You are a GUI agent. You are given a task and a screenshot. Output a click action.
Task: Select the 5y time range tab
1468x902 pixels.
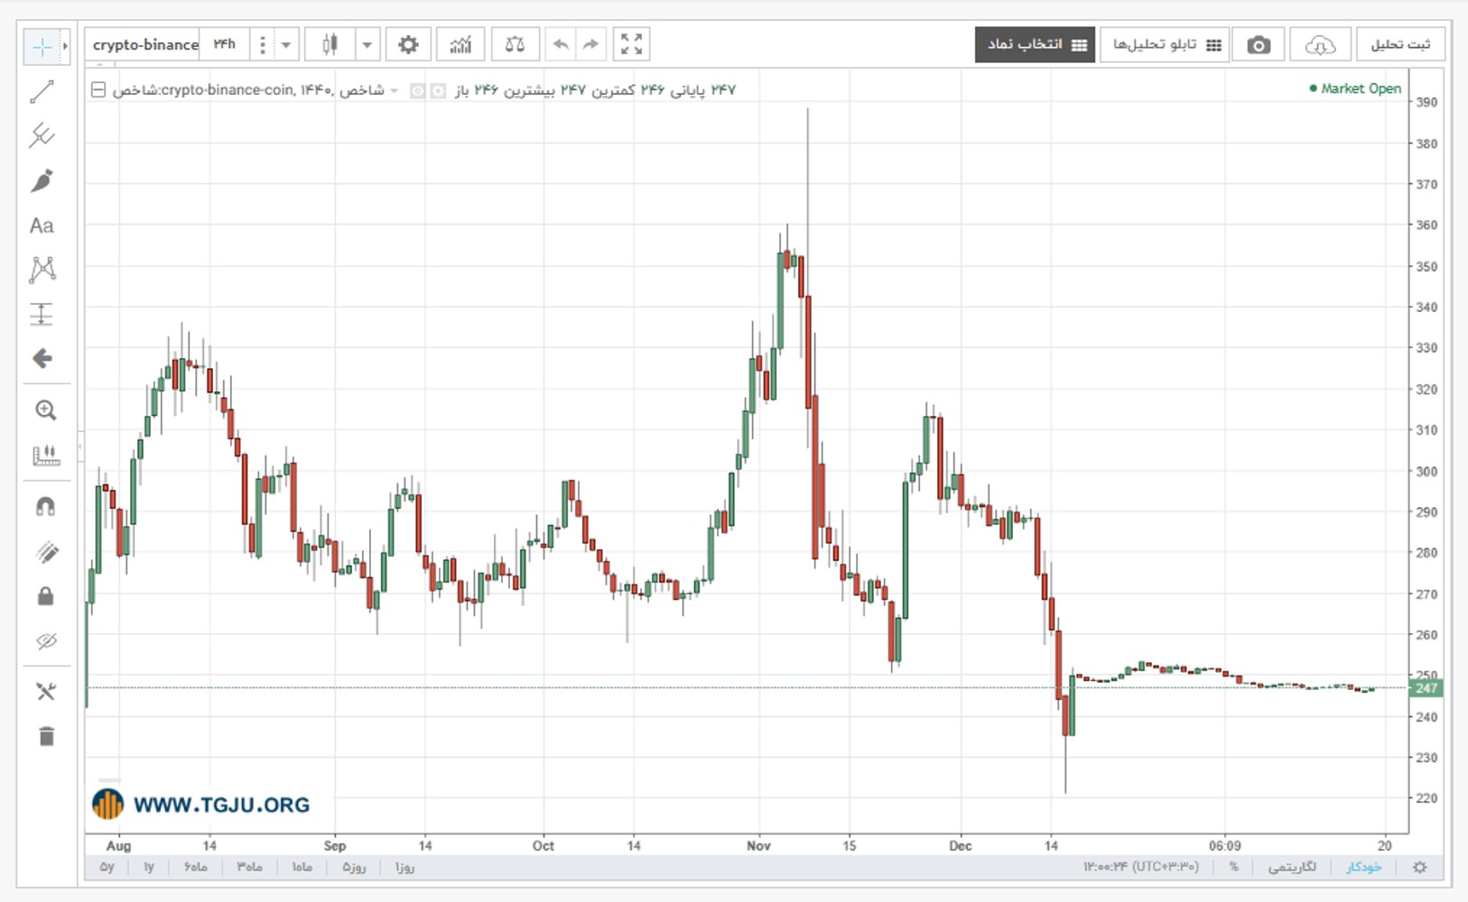[107, 867]
